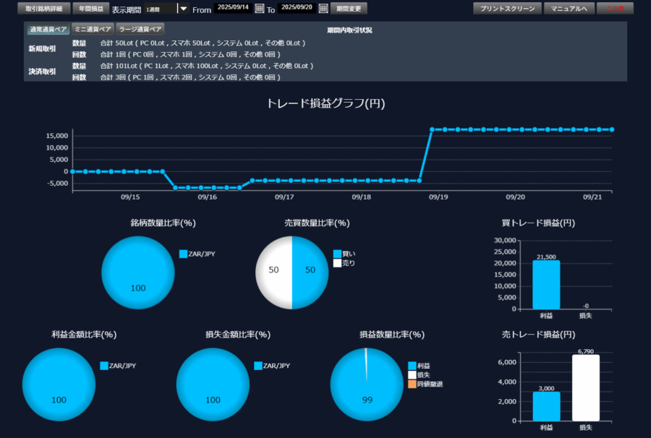The image size is (651, 438).
Task: Open 取引銘柄詳細 view
Action: [x=44, y=9]
